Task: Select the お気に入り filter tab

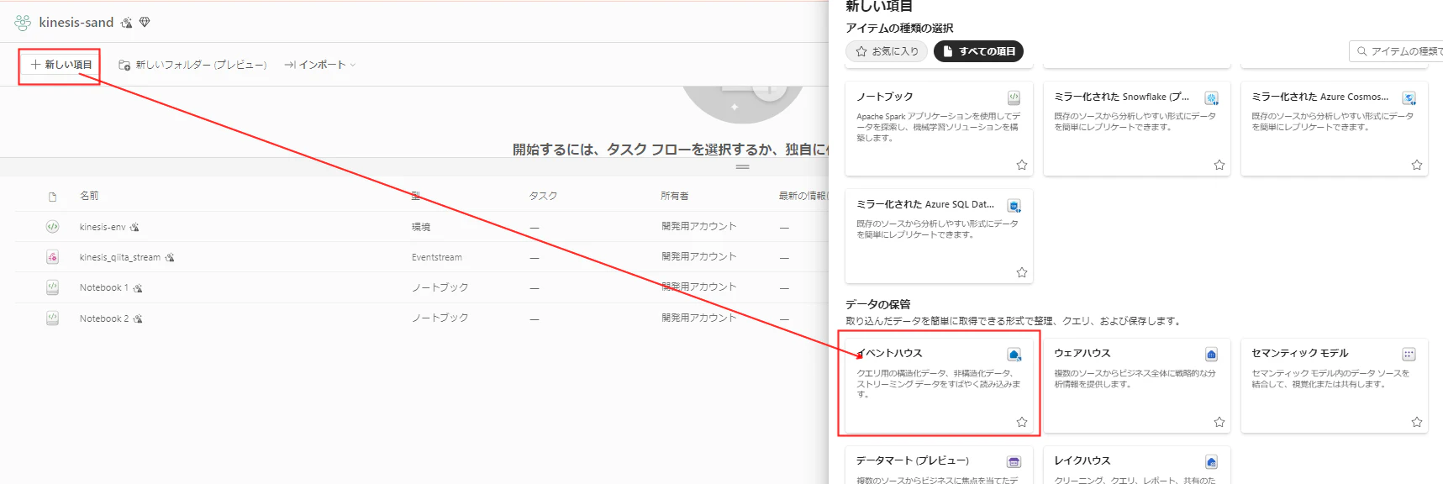Action: [887, 51]
